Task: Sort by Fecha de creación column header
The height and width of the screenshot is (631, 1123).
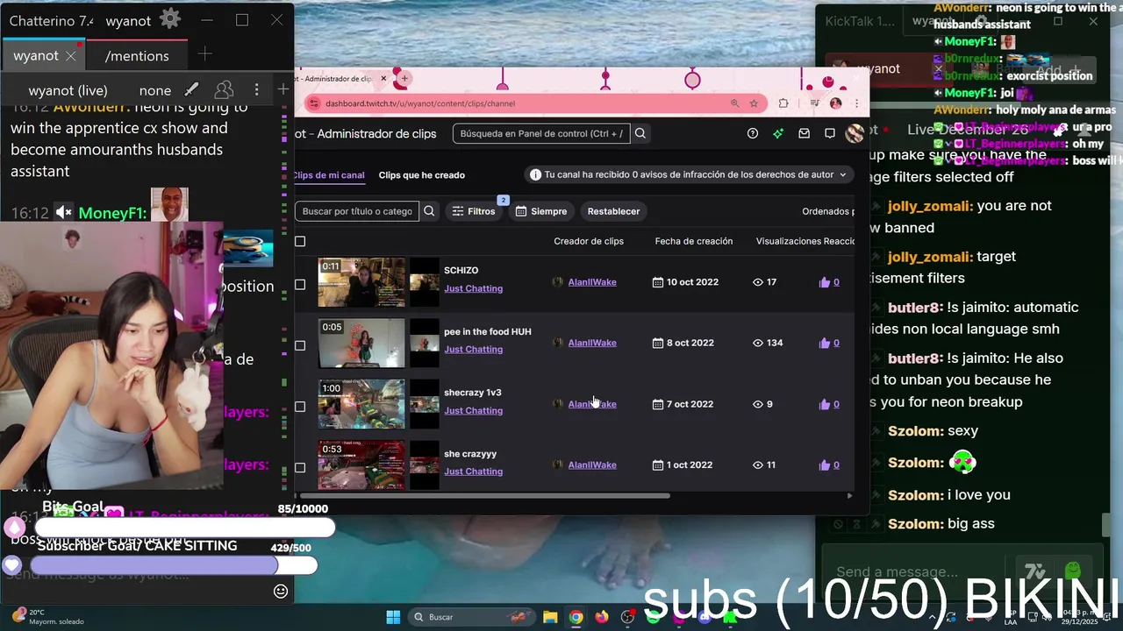Action: tap(694, 241)
